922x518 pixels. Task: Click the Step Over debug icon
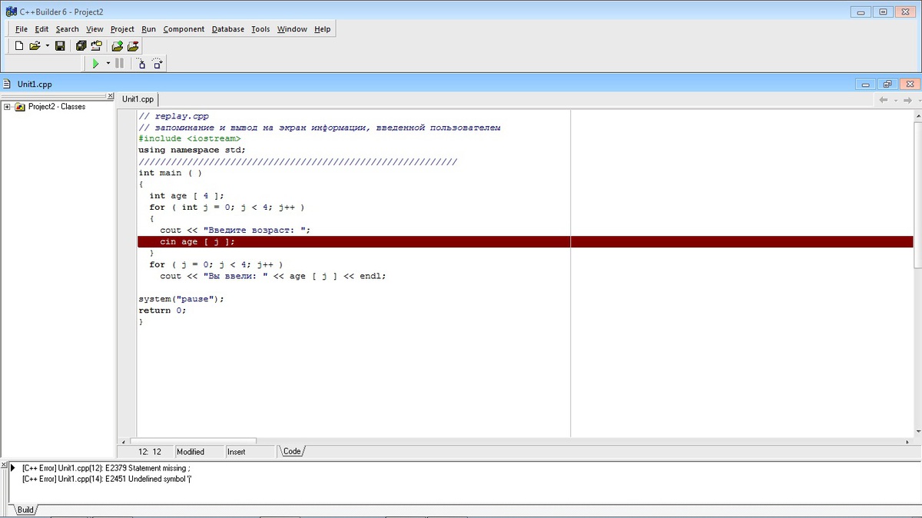[157, 64]
